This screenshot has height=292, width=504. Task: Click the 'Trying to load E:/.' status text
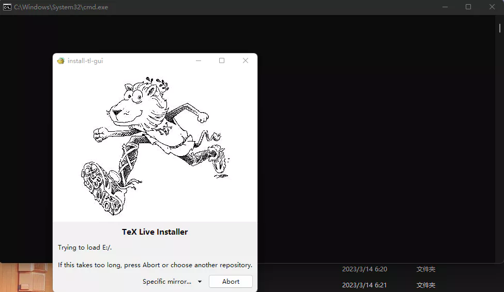pyautogui.click(x=85, y=248)
